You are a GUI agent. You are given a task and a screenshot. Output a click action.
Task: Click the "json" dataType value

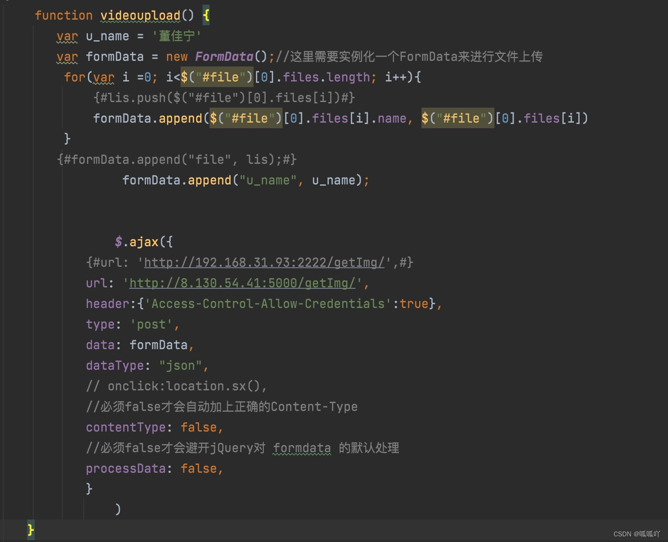[x=180, y=366]
